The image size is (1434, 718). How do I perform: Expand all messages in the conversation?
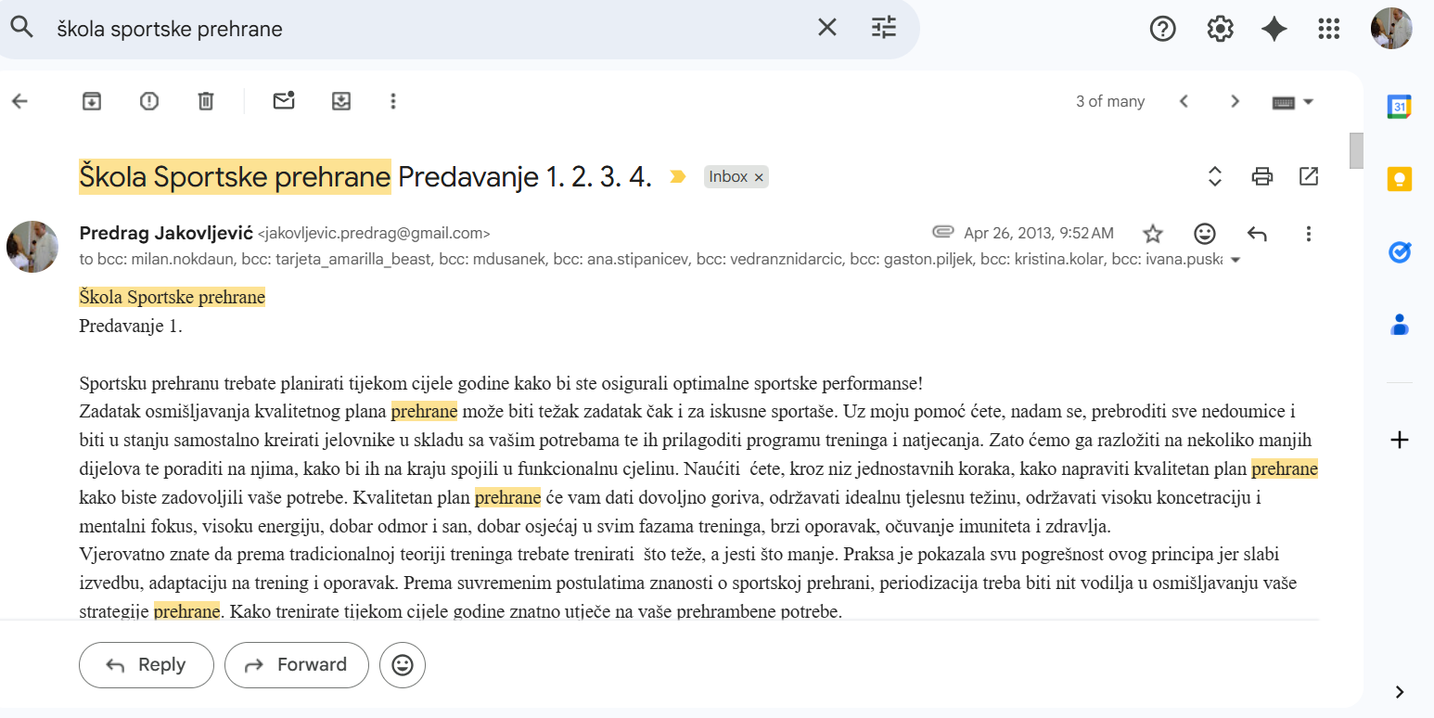point(1214,176)
